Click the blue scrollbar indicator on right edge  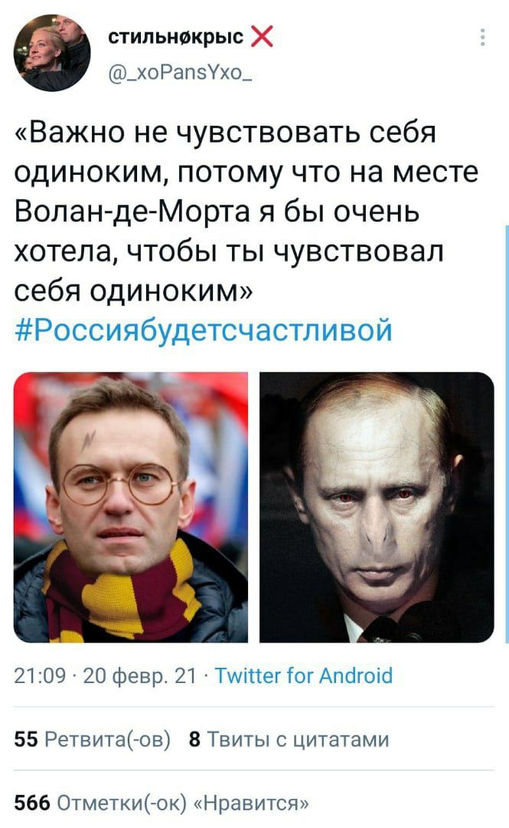pyautogui.click(x=507, y=433)
